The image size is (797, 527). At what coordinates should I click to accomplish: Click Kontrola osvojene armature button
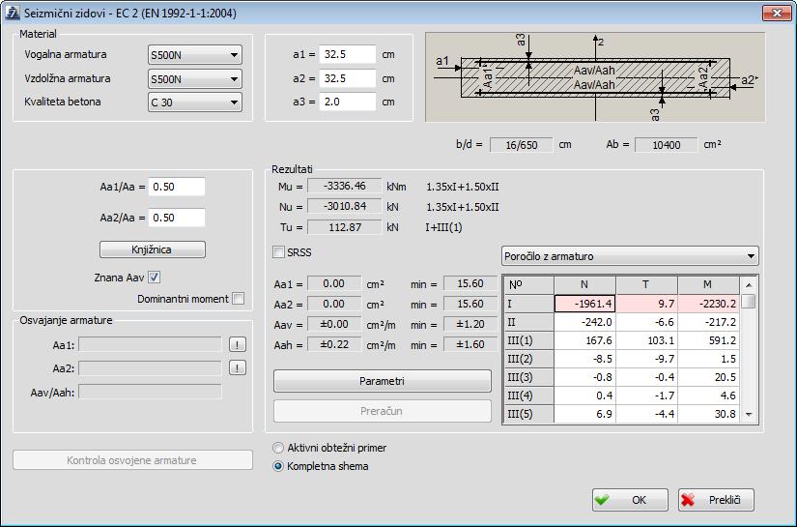click(132, 460)
